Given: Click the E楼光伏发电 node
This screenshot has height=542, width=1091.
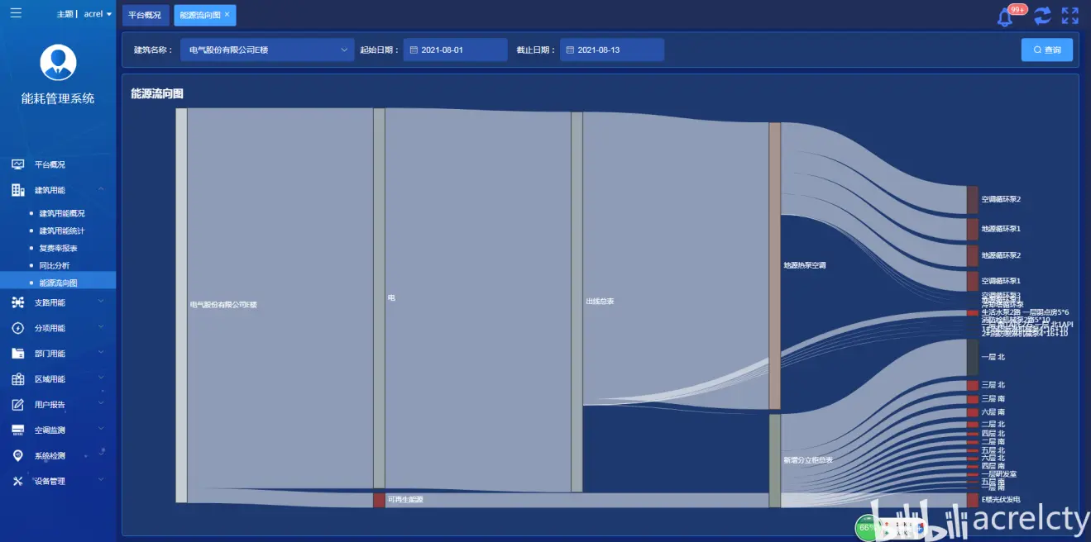Looking at the screenshot, I should pyautogui.click(x=972, y=500).
